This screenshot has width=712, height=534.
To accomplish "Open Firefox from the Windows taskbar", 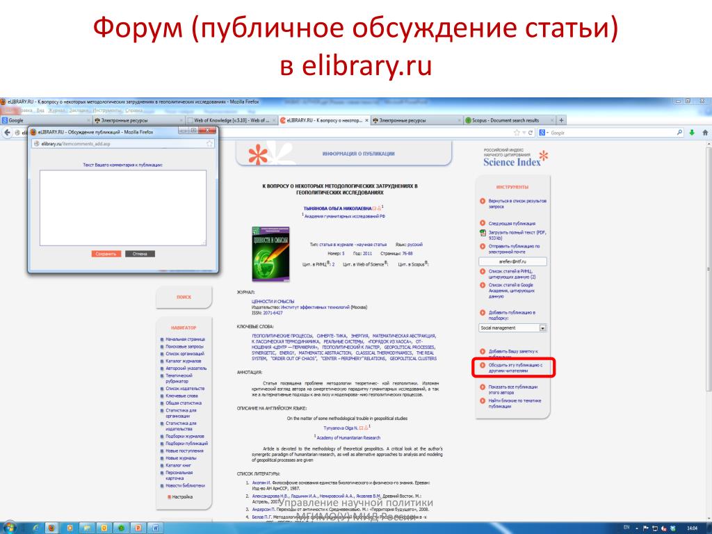I will coord(51,528).
